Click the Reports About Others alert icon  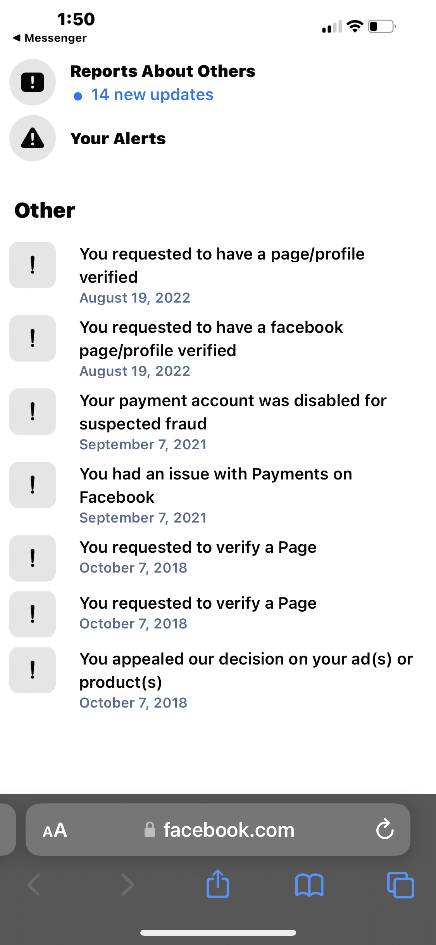32,82
